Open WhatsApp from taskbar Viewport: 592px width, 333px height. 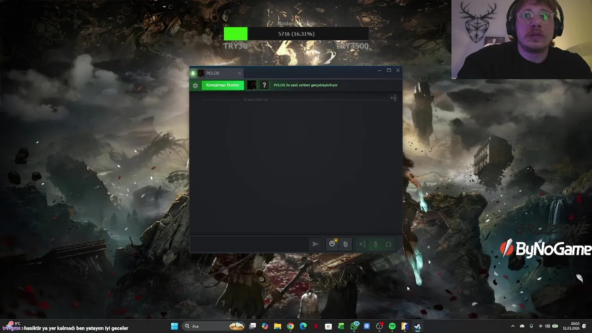354,326
